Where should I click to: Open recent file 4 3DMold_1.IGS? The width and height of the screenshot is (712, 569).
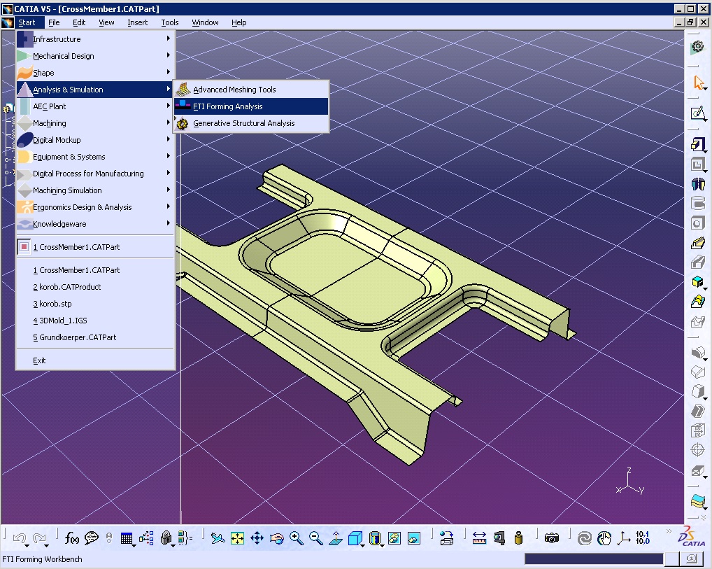click(x=95, y=321)
